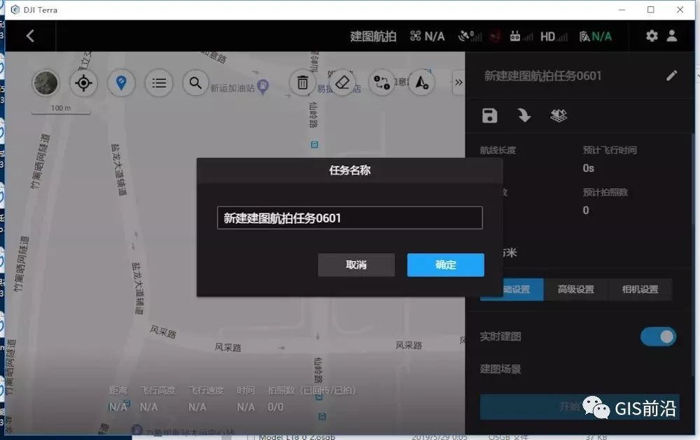
Task: Click the layers icon in the right panel
Action: point(558,115)
